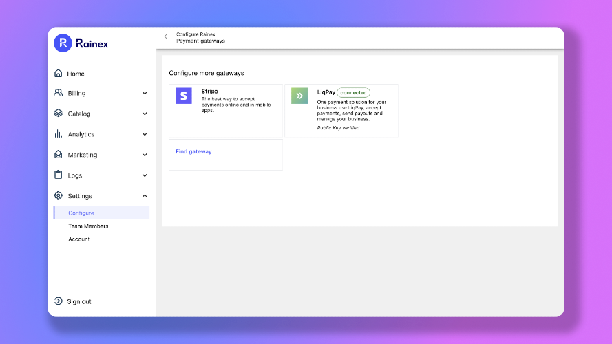Expand the Catalog menu chevron

[145, 114]
